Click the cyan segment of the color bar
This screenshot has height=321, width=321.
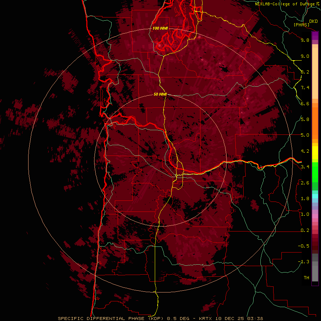315,196
